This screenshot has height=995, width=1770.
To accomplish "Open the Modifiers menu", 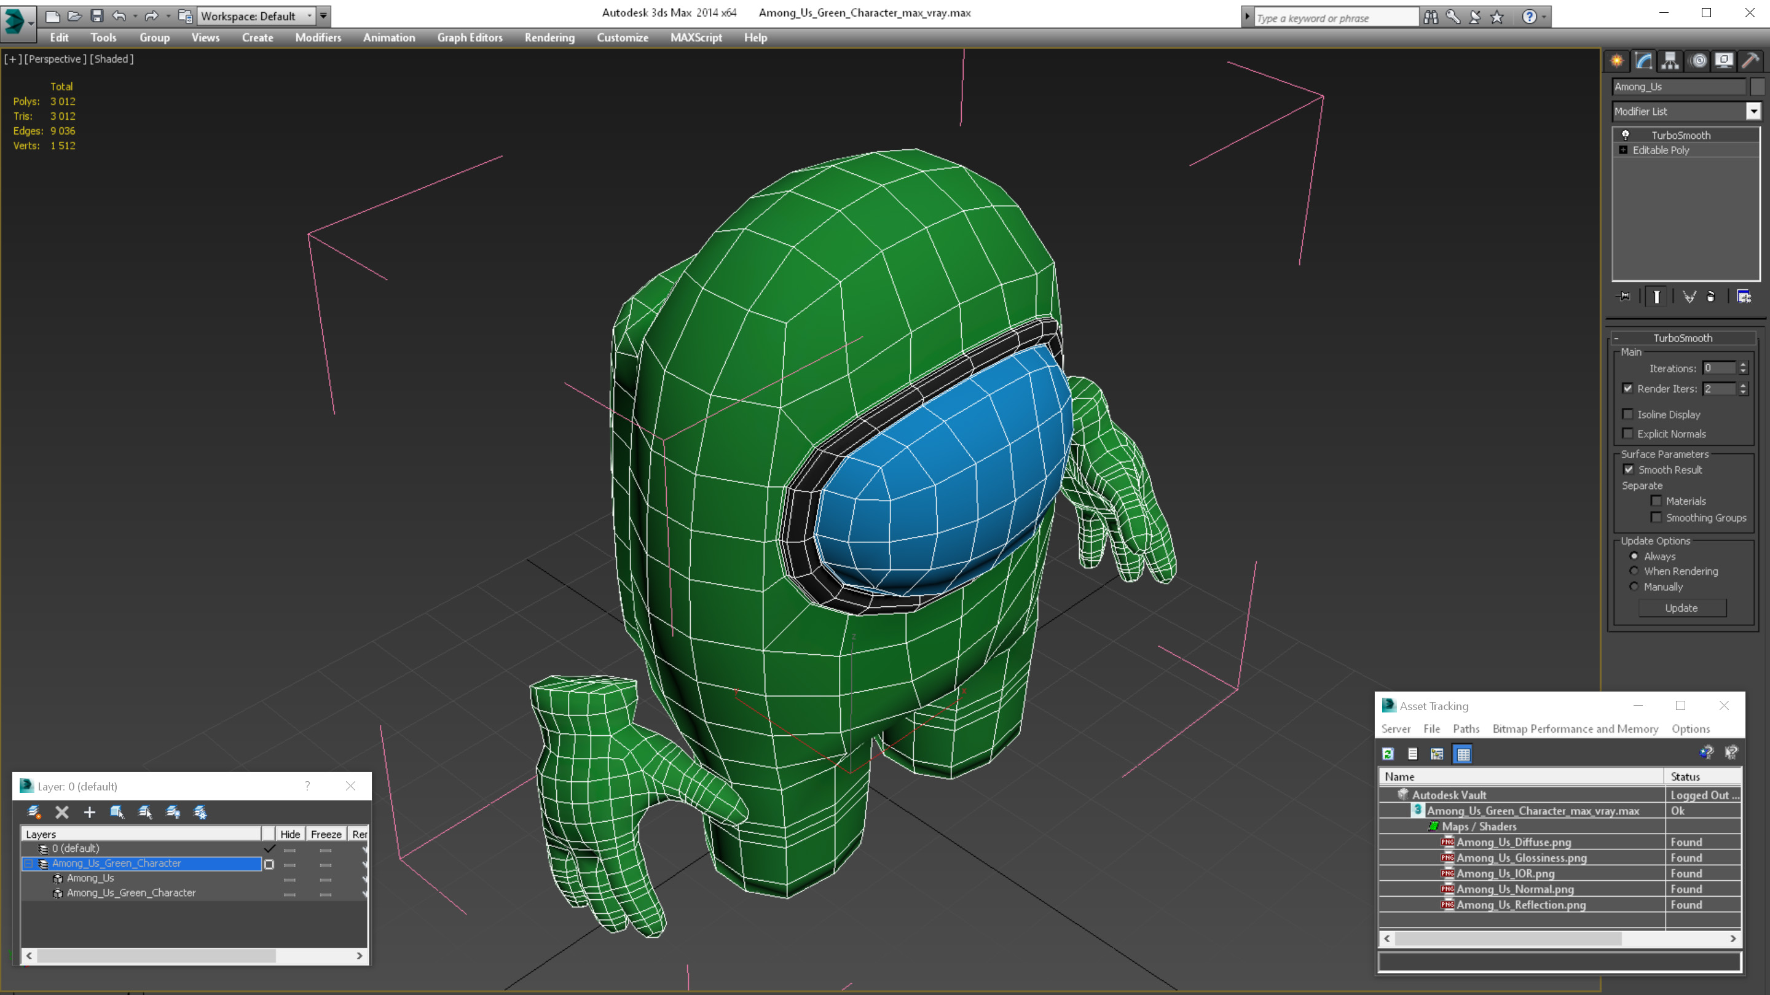I will point(318,37).
